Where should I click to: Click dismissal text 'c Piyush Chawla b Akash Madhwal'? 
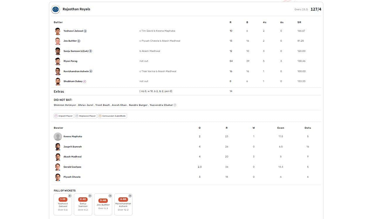pyautogui.click(x=160, y=41)
